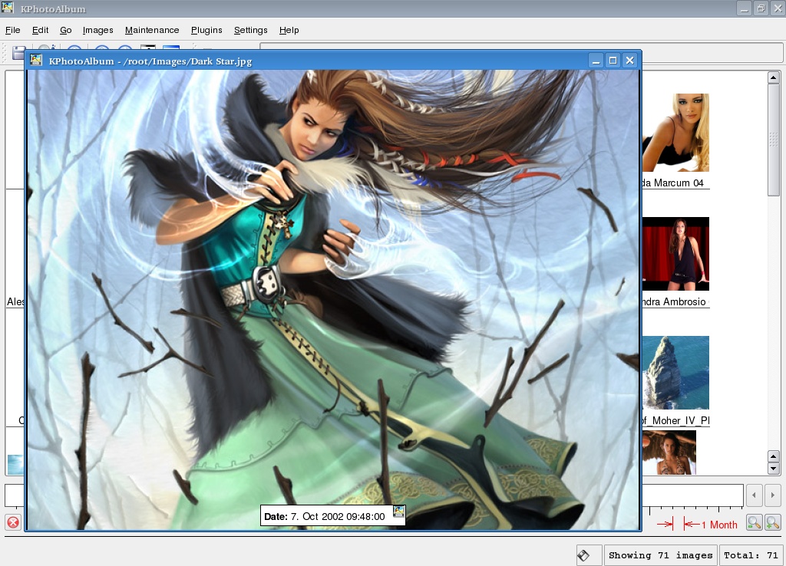The width and height of the screenshot is (786, 566).
Task: Click the 'f_Moher_IV_Pl' thumbnail label
Action: 675,421
